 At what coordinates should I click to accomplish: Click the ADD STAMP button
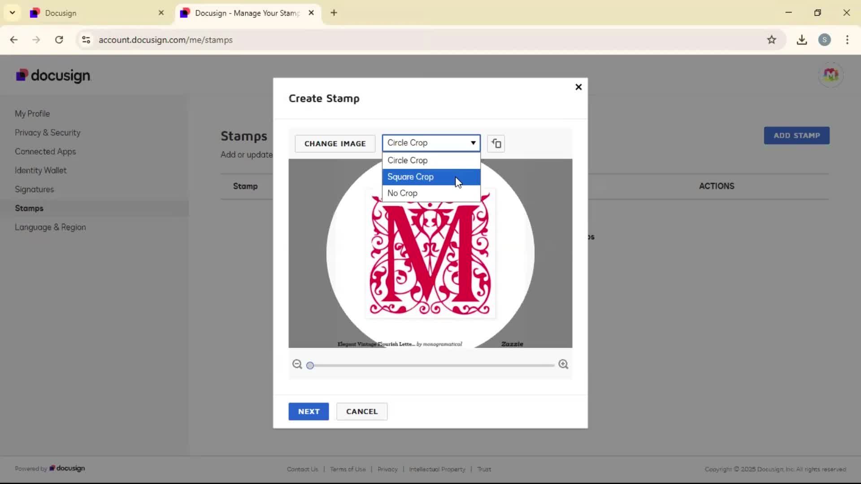(x=797, y=135)
